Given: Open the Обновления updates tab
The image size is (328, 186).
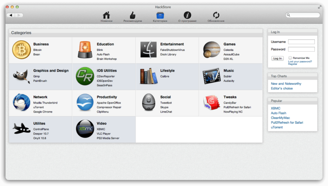Looking at the screenshot, I should [x=216, y=17].
